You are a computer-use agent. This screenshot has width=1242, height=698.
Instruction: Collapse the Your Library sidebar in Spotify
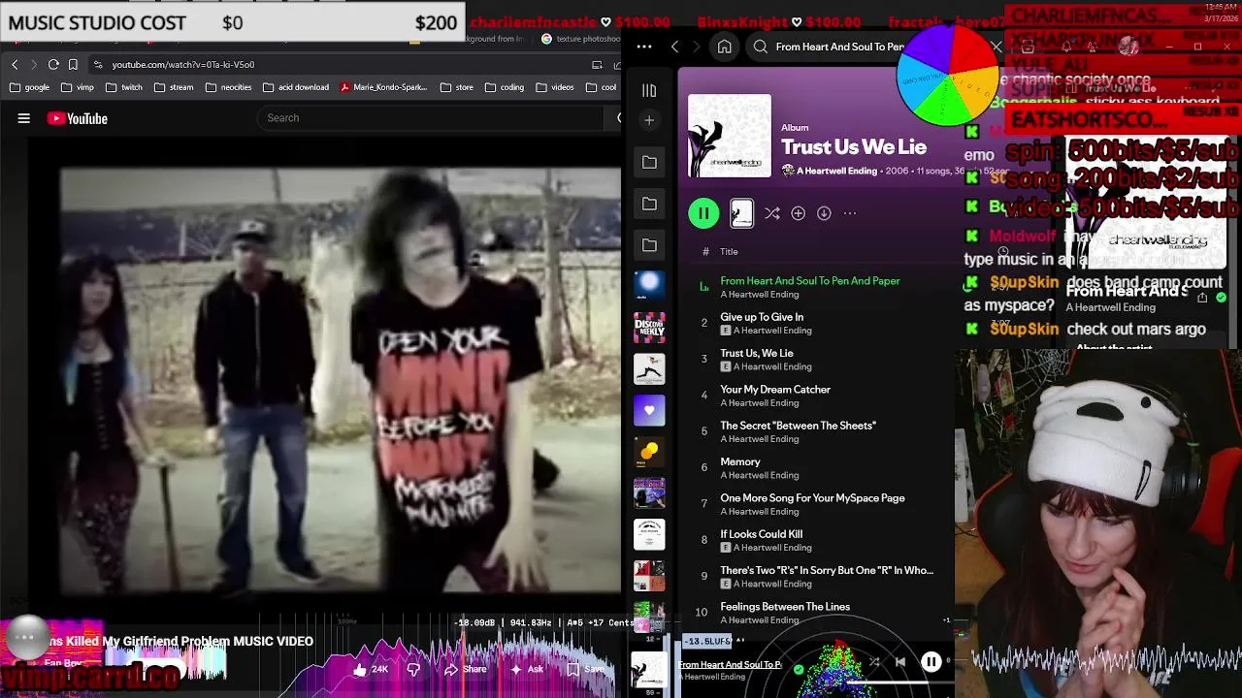[649, 91]
